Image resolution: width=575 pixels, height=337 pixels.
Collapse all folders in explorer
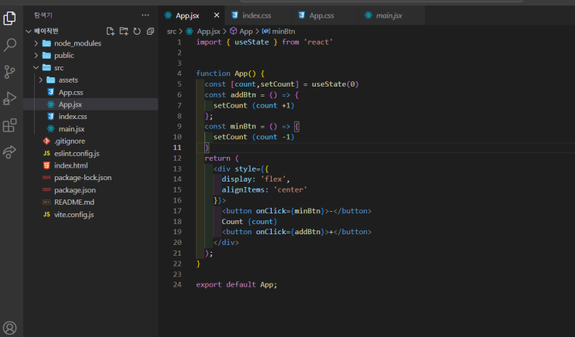coord(150,31)
